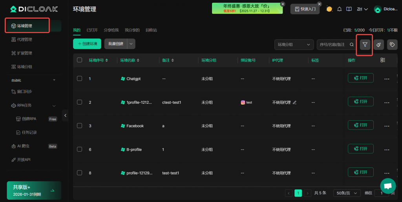Click the notification bell icon
402x202 pixels.
pyautogui.click(x=339, y=9)
